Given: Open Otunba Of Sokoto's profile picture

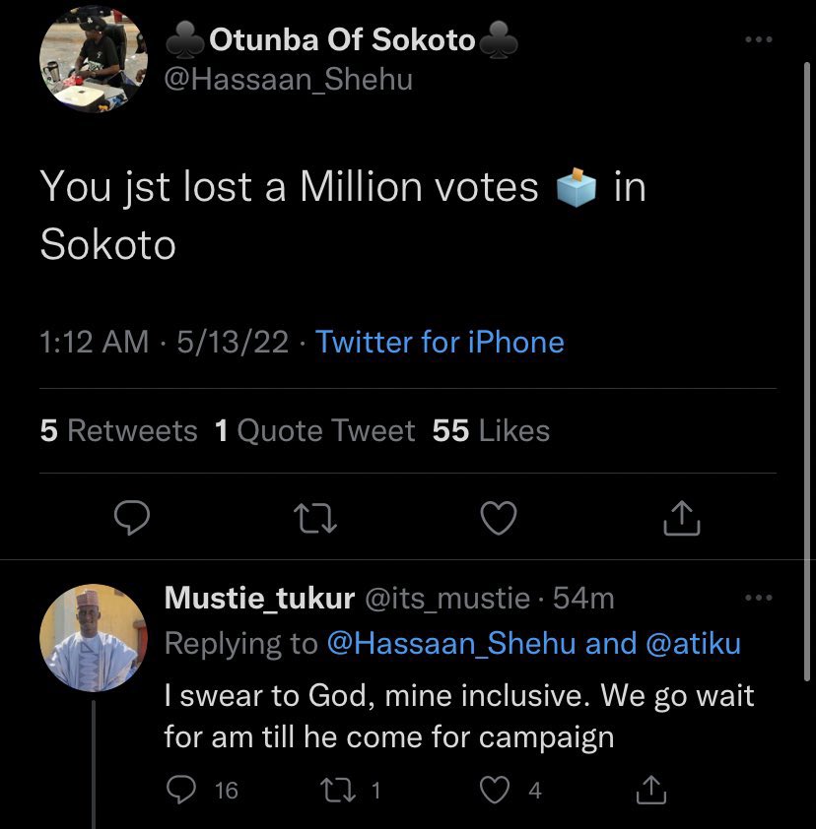Looking at the screenshot, I should [94, 59].
